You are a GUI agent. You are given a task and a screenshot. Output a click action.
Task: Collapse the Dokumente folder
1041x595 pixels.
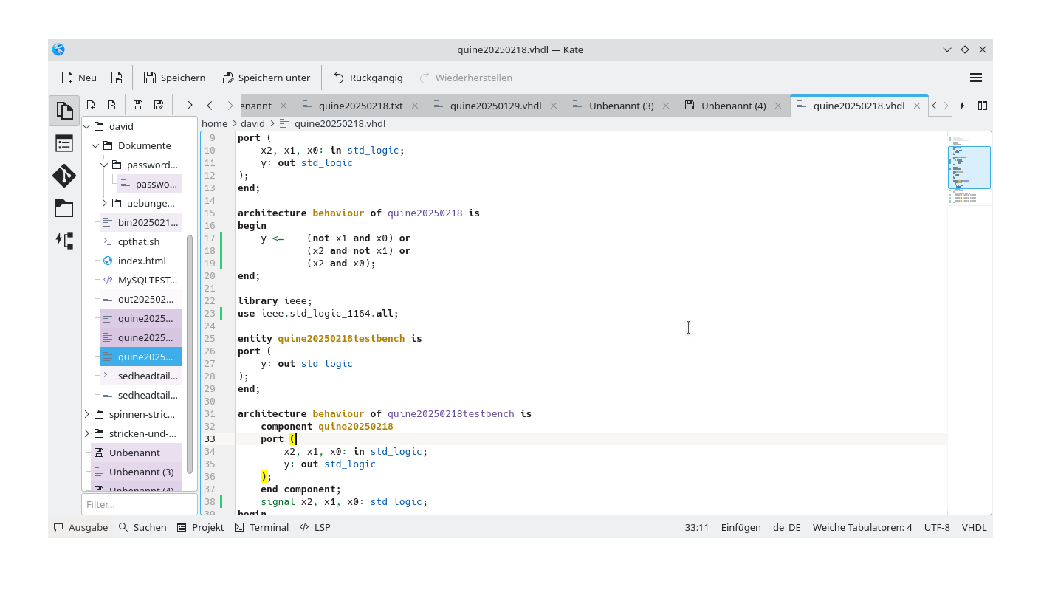pyautogui.click(x=95, y=145)
